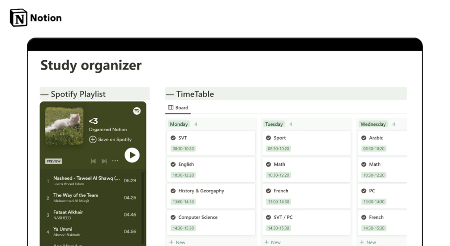Screen dimensions: 450x246
Task: Select the Tuesday column label
Action: click(x=274, y=124)
